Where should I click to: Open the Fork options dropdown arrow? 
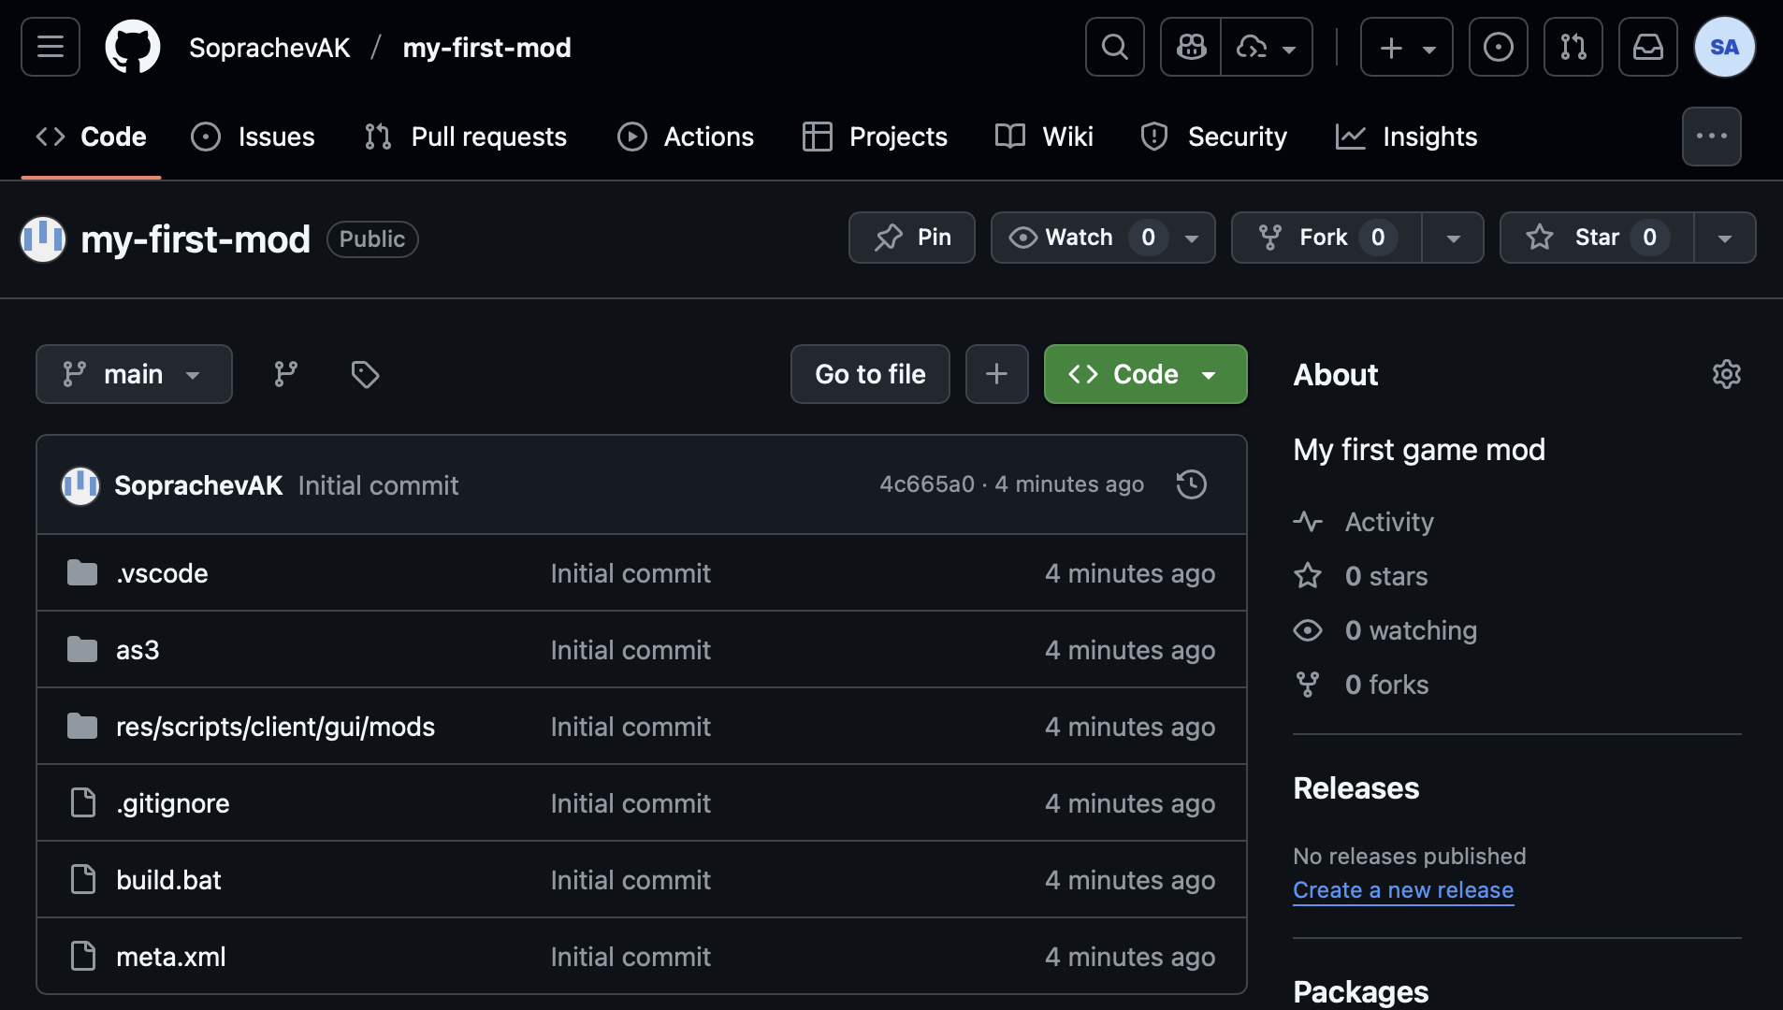coord(1453,238)
